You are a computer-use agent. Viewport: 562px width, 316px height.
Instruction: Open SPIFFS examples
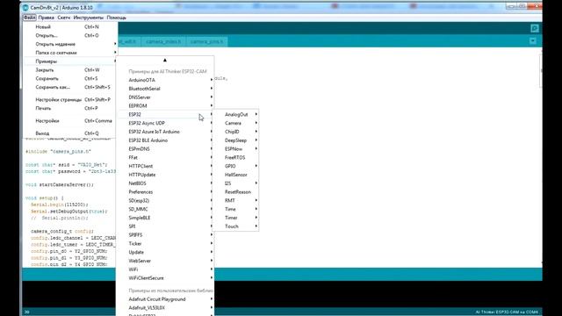click(x=165, y=234)
